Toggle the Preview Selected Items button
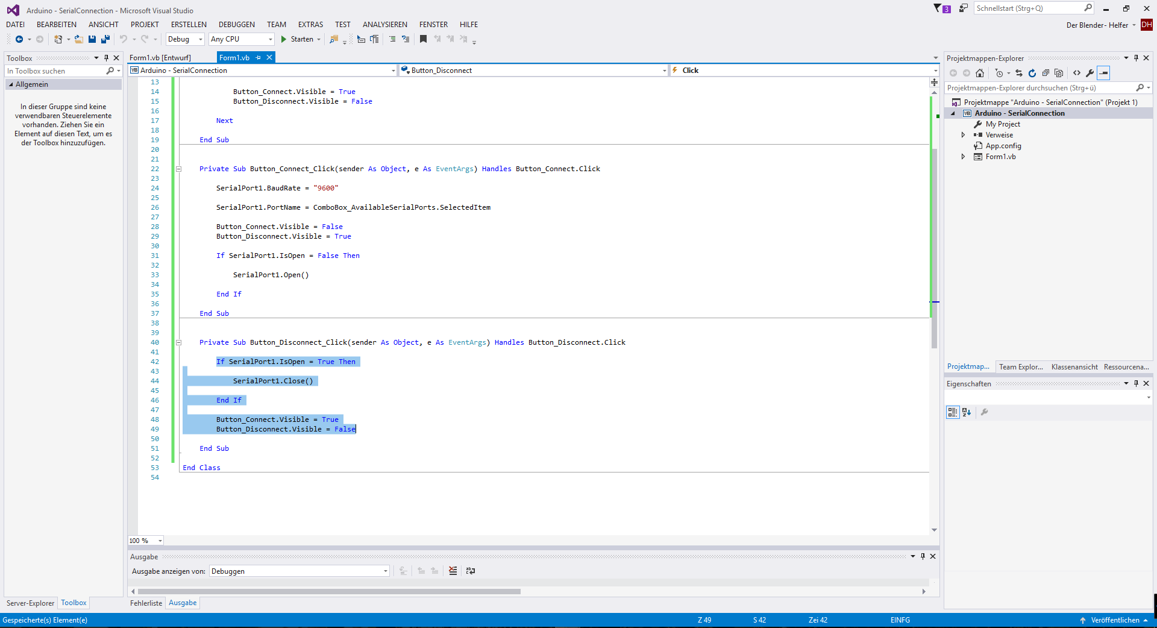Image resolution: width=1157 pixels, height=628 pixels. (1104, 73)
